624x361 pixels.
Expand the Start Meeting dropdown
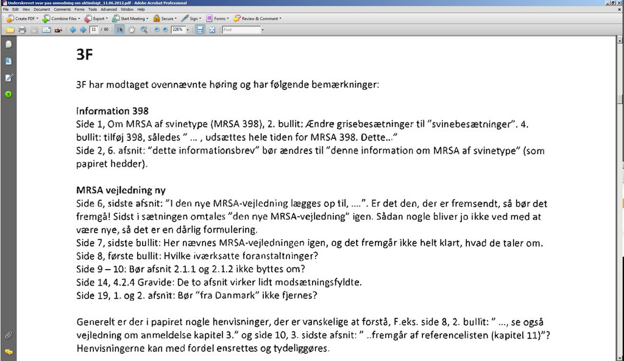(147, 18)
